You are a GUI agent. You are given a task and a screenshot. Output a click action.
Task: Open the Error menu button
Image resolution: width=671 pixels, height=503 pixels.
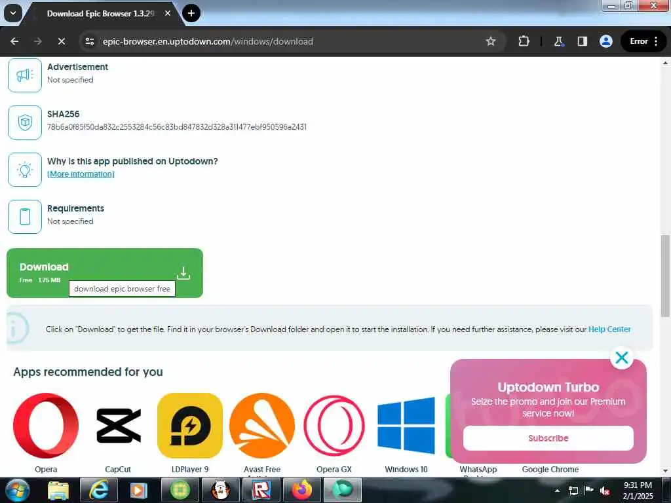643,41
